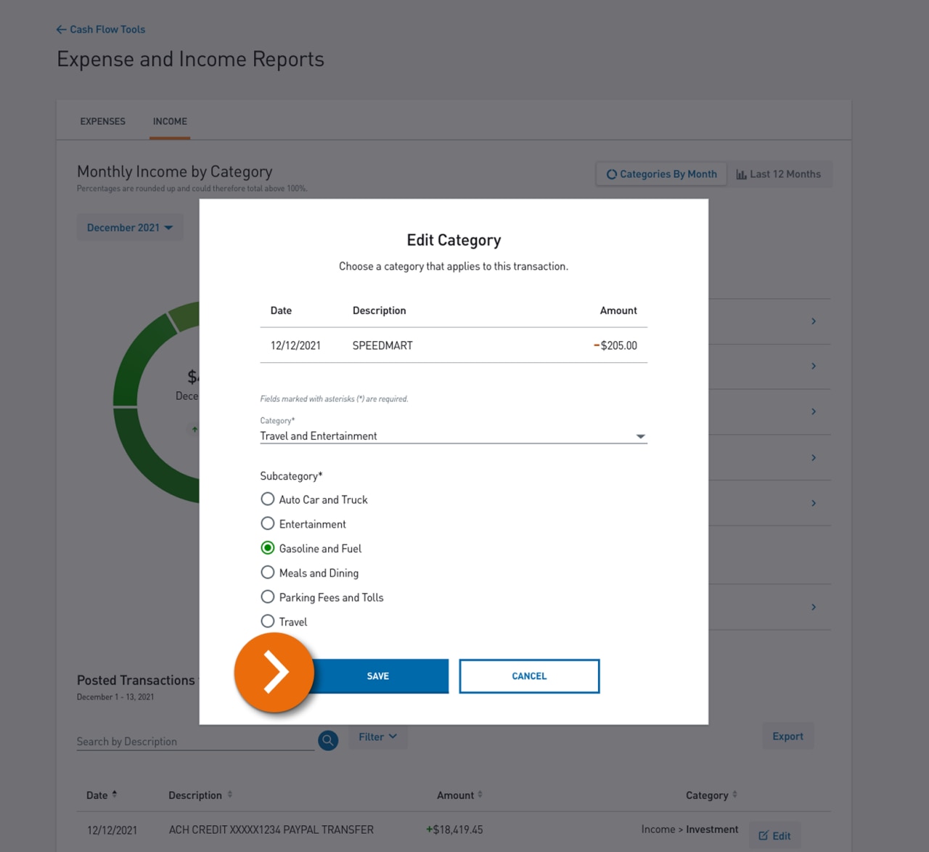Screen dimensions: 929x852
Task: Select Meals and Dining as the subcategory
Action: [267, 572]
